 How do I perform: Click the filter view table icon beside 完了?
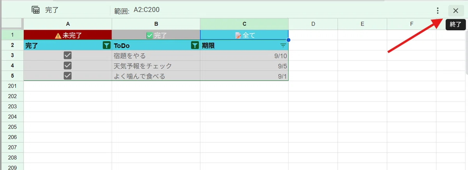35,10
